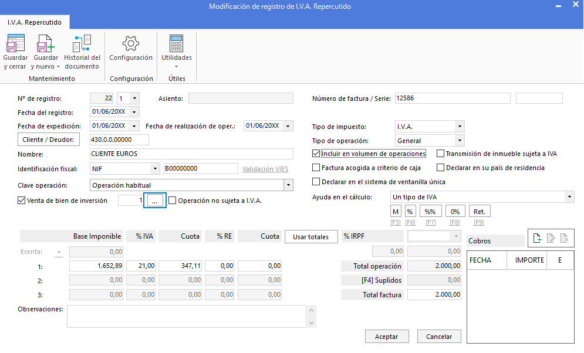The width and height of the screenshot is (584, 353).
Task: Click the M calculation helper button
Action: tap(396, 211)
